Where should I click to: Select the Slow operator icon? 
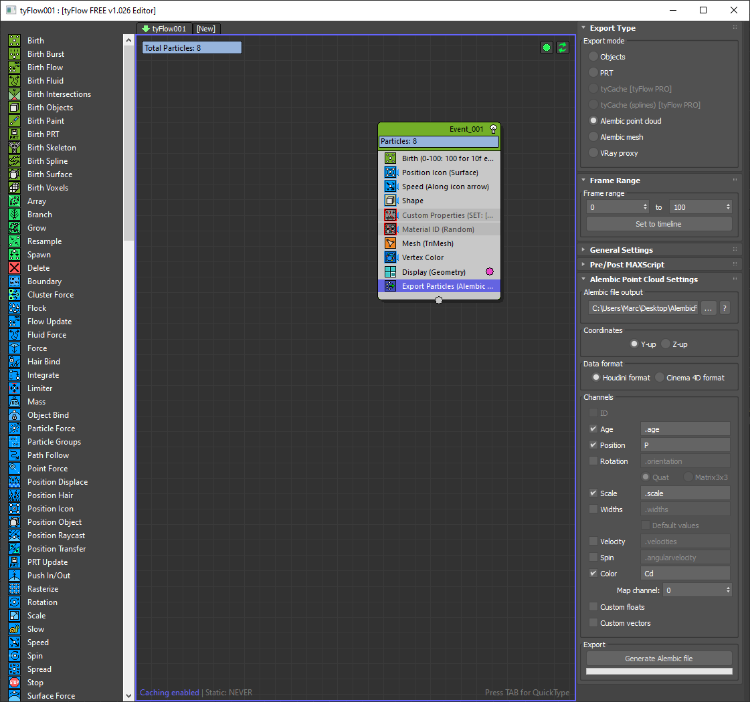click(x=14, y=629)
